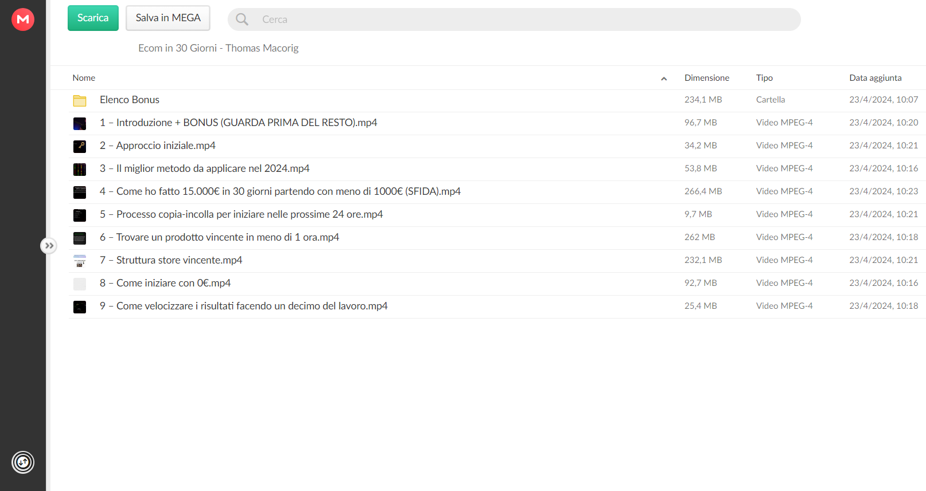
Task: Click the 234,1 MB size cell
Action: (703, 100)
